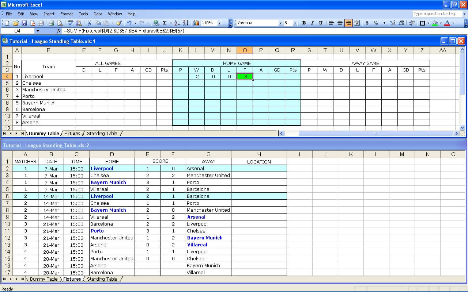Click the Copy icon
The height and width of the screenshot is (292, 468).
point(98,23)
